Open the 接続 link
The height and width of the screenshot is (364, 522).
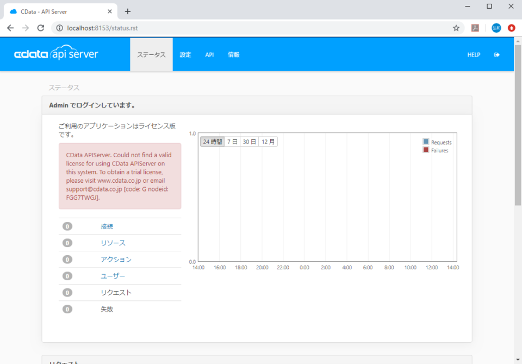107,226
